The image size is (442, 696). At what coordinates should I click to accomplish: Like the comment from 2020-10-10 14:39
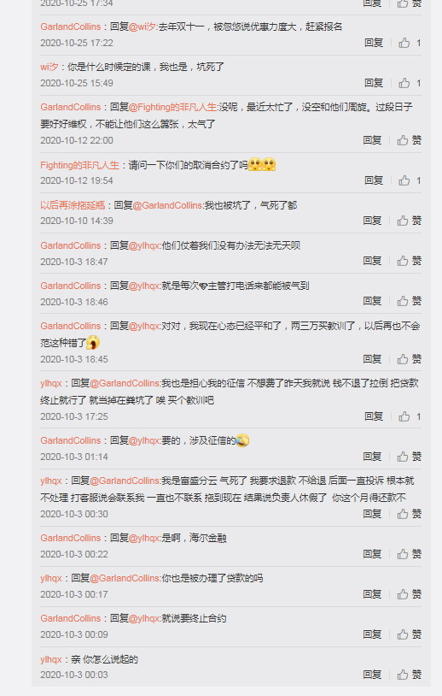tap(410, 221)
